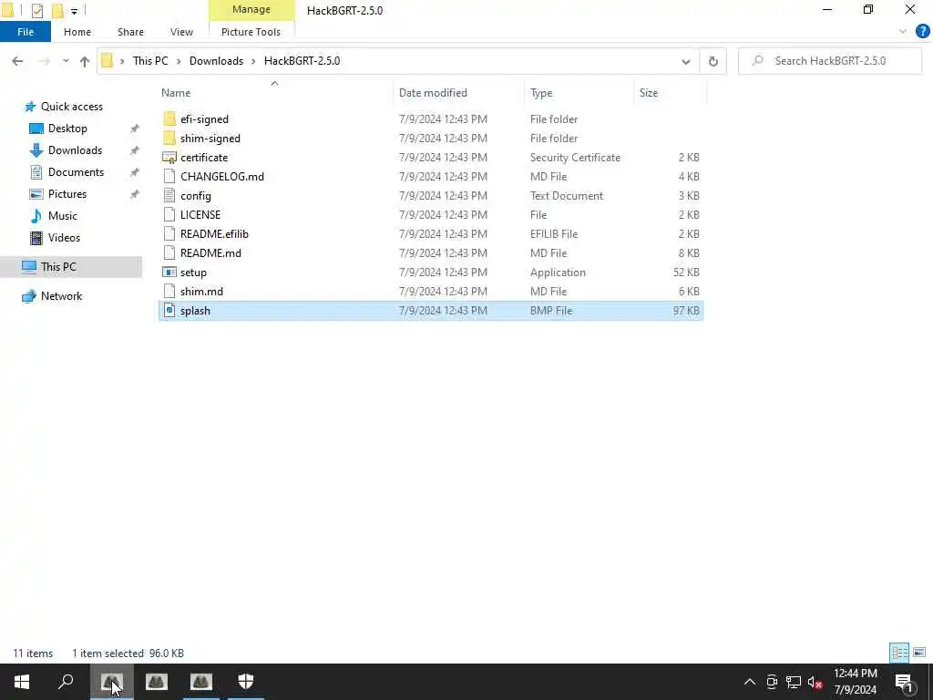Switch to Details view layout
Screen dimensions: 933x700
coord(899,653)
